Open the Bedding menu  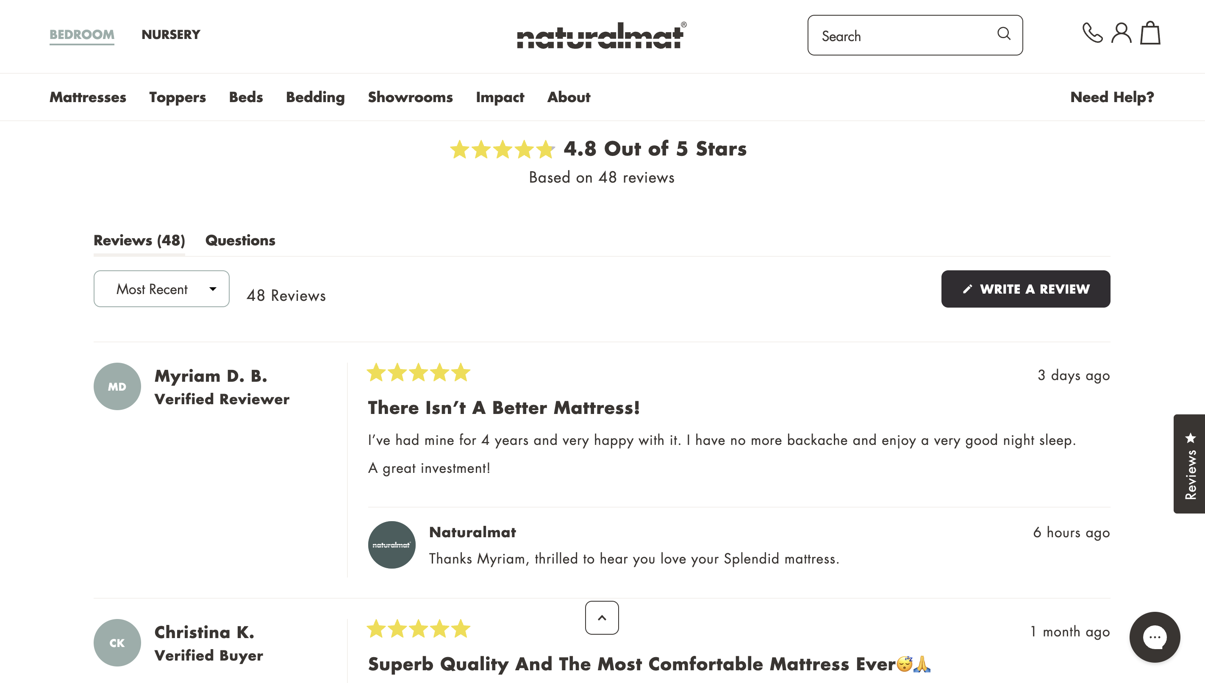[315, 97]
